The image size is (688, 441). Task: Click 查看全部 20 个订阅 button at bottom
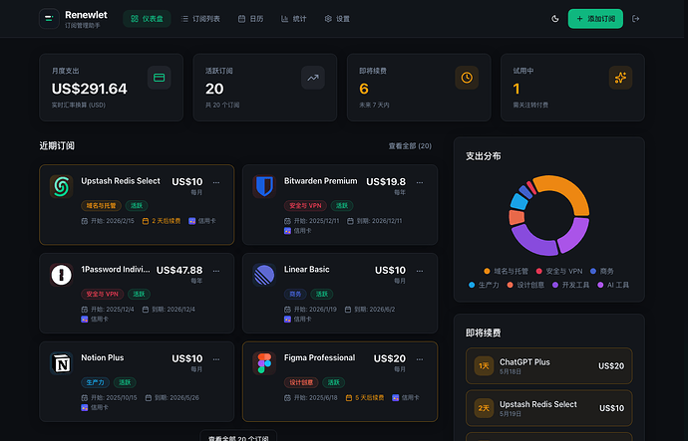click(238, 436)
